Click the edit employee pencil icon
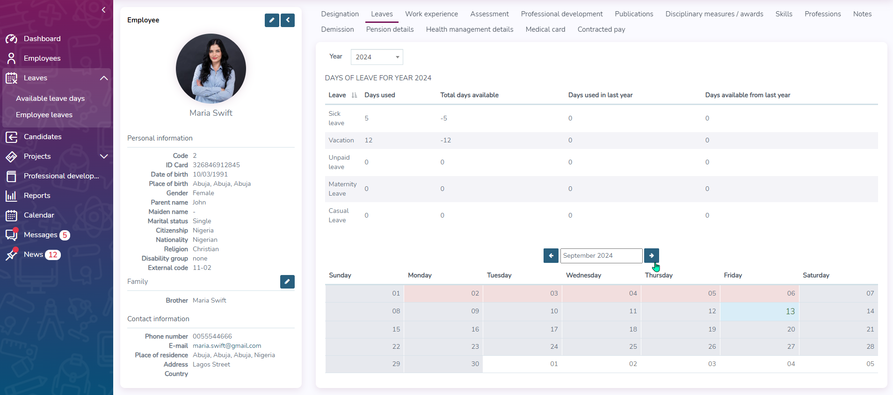The width and height of the screenshot is (893, 395). [x=271, y=20]
